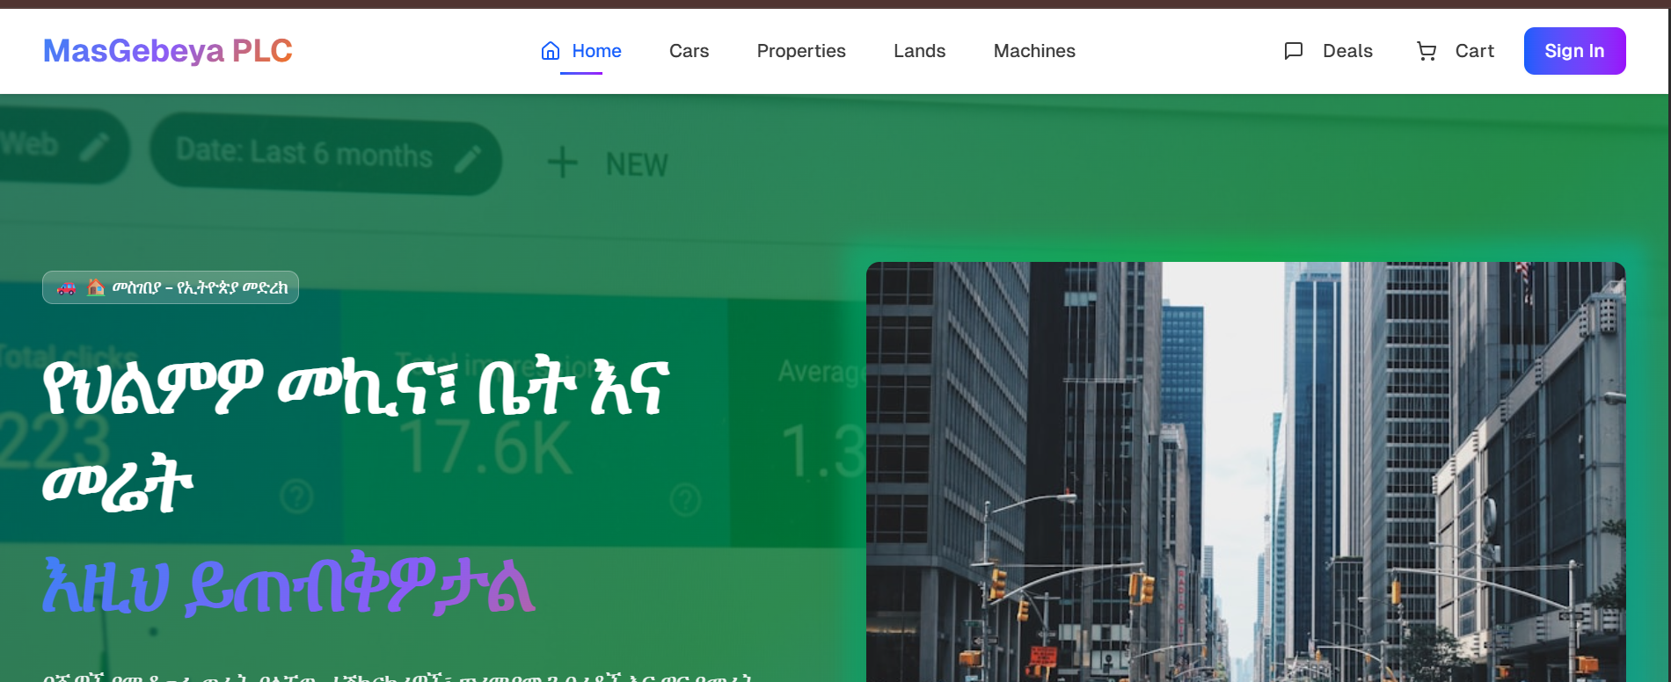Click the purple gradient Amharic heading
Image resolution: width=1671 pixels, height=682 pixels.
point(288,586)
